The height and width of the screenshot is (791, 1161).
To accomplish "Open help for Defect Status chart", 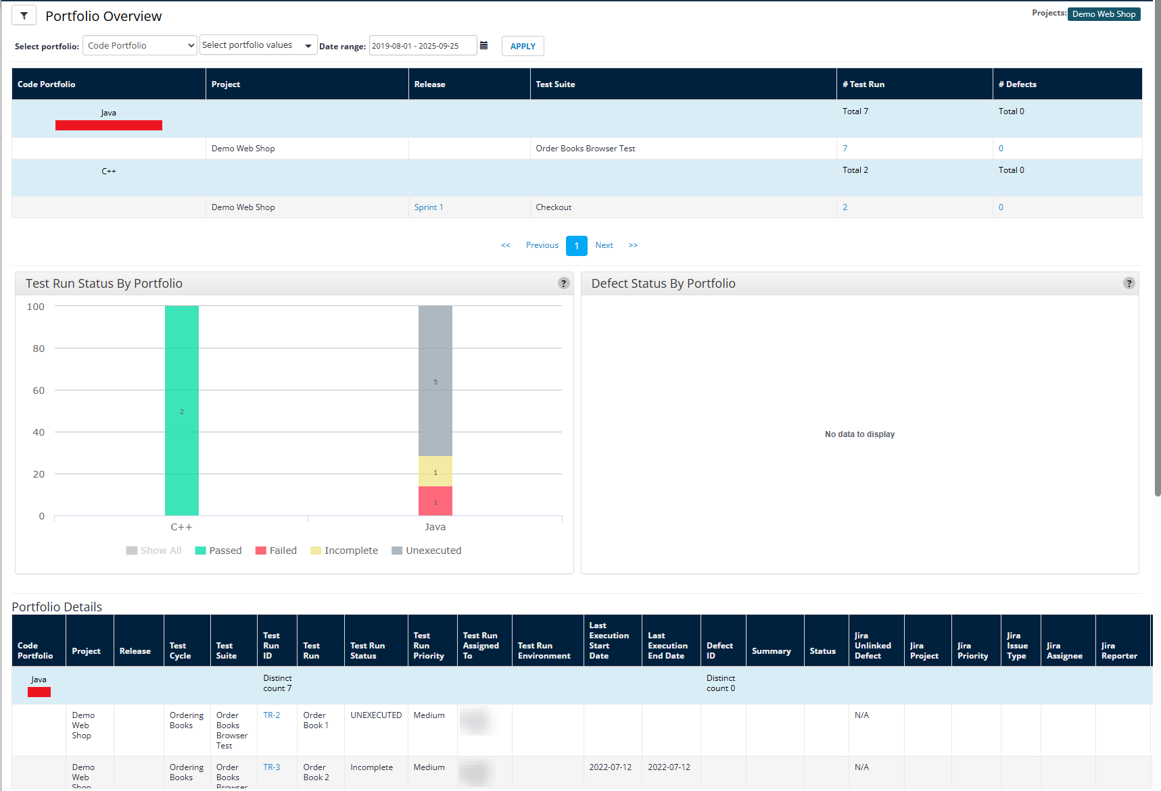I will click(x=1129, y=284).
